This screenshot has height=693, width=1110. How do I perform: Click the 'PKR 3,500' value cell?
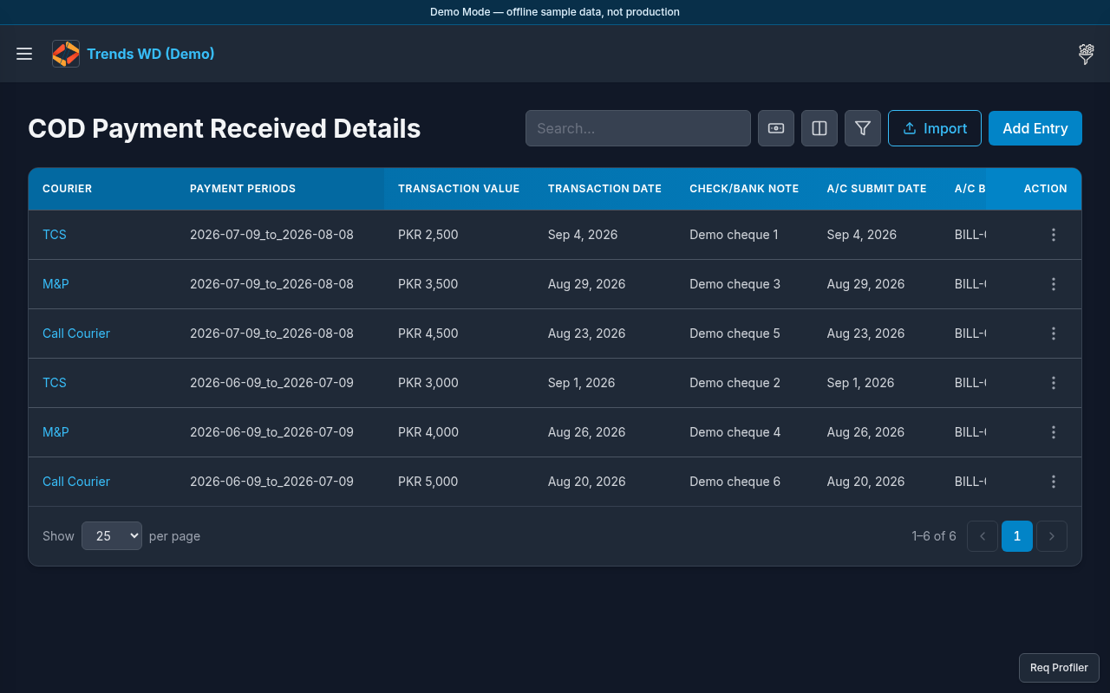pos(428,284)
